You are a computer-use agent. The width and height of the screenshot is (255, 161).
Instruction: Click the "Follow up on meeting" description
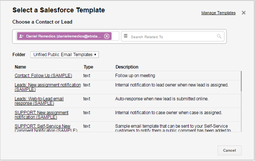[135, 76]
